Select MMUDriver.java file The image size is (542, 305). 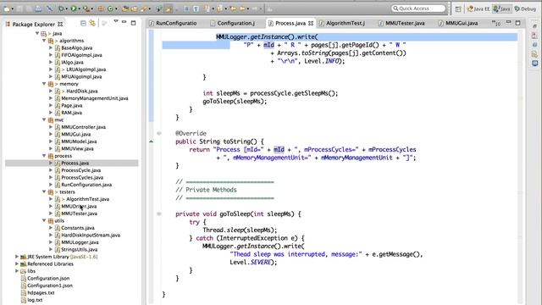coord(79,207)
